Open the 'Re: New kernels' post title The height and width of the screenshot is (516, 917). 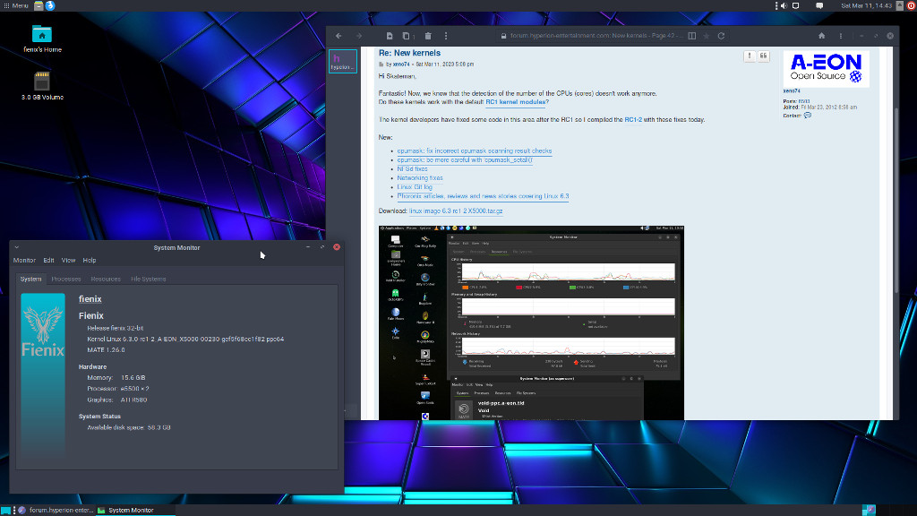click(x=409, y=53)
